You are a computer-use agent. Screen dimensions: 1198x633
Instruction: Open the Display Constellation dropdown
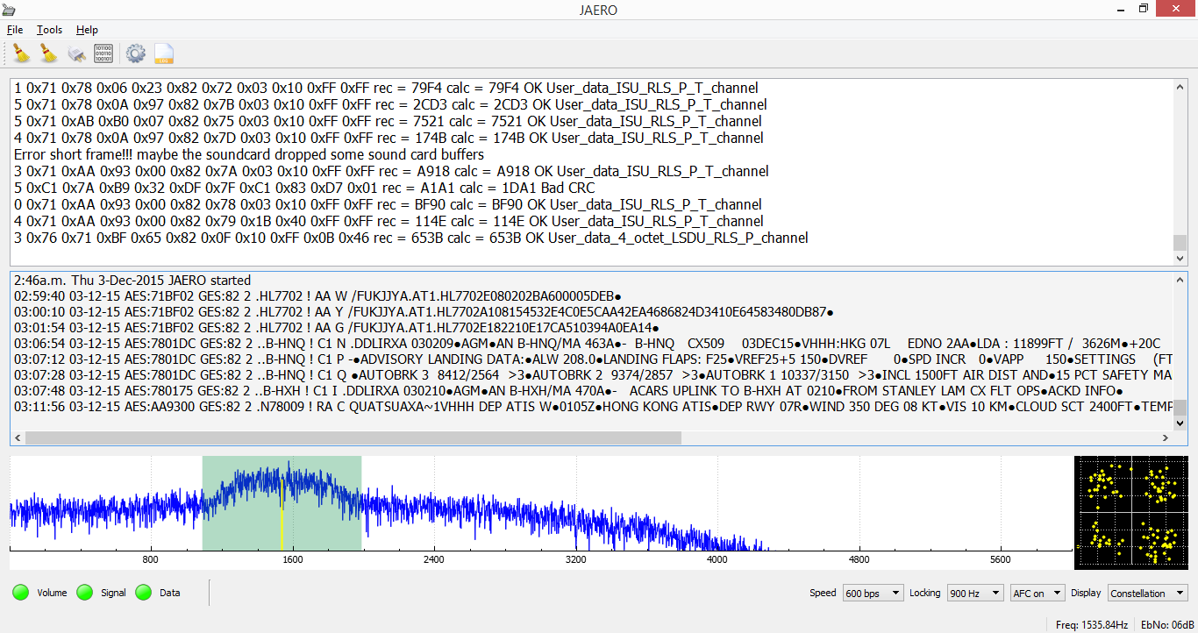(x=1147, y=594)
